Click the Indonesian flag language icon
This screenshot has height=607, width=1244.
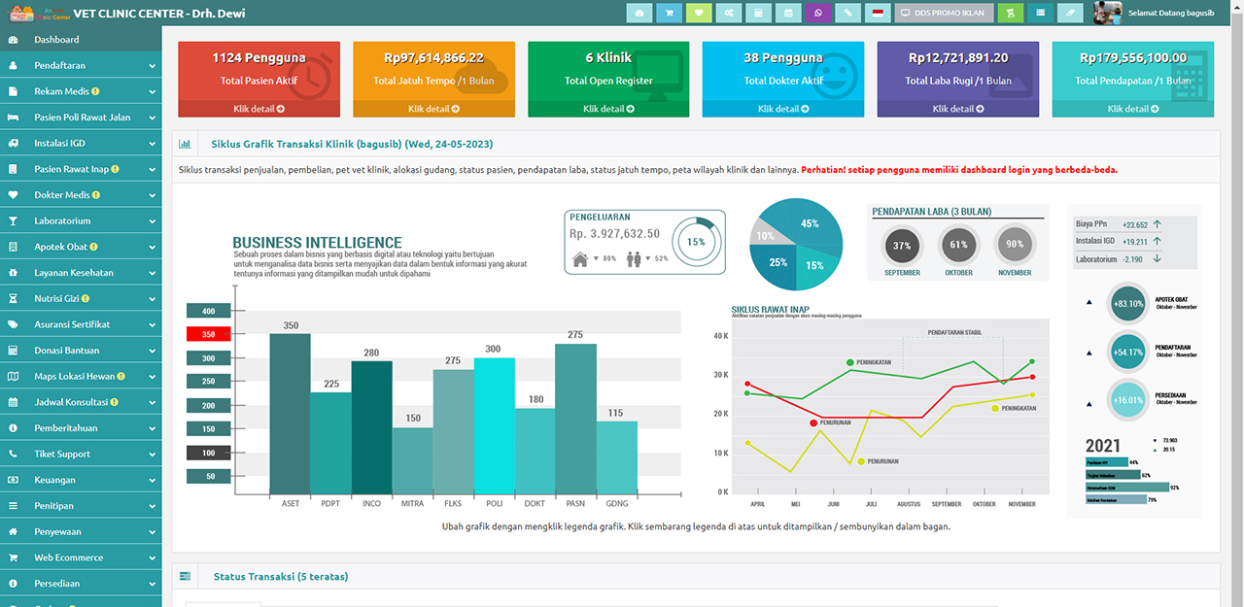878,13
